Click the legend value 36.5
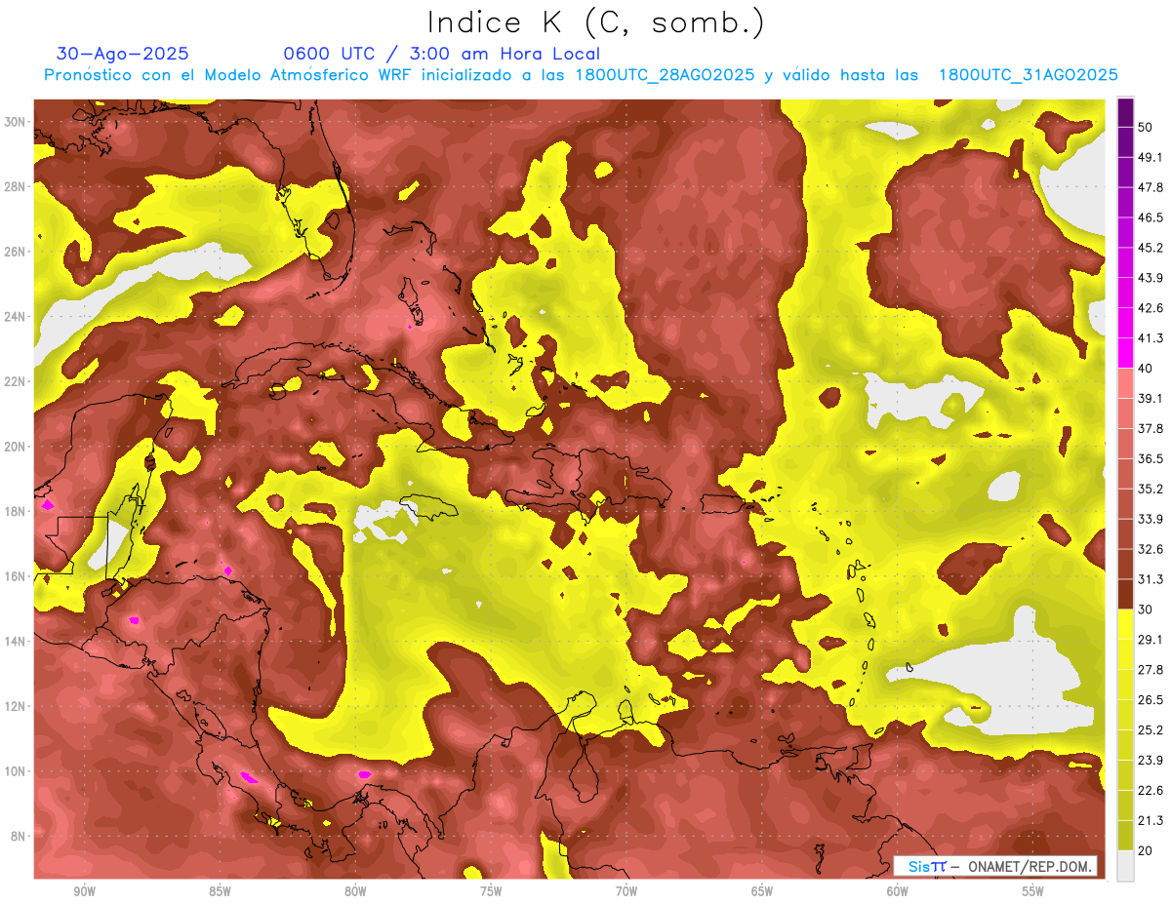 click(x=1150, y=458)
